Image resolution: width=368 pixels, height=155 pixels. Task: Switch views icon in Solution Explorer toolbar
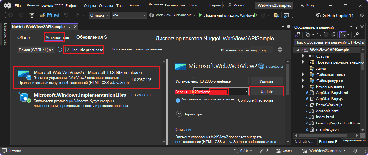point(298,35)
